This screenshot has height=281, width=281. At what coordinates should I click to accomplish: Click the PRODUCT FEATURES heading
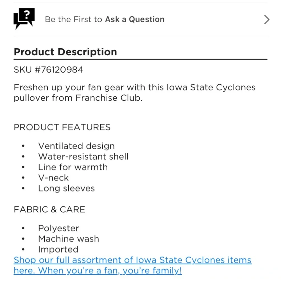[x=62, y=127]
